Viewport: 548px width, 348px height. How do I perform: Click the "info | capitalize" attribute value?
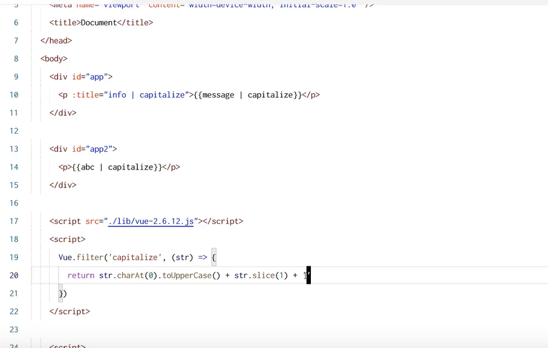tap(146, 95)
